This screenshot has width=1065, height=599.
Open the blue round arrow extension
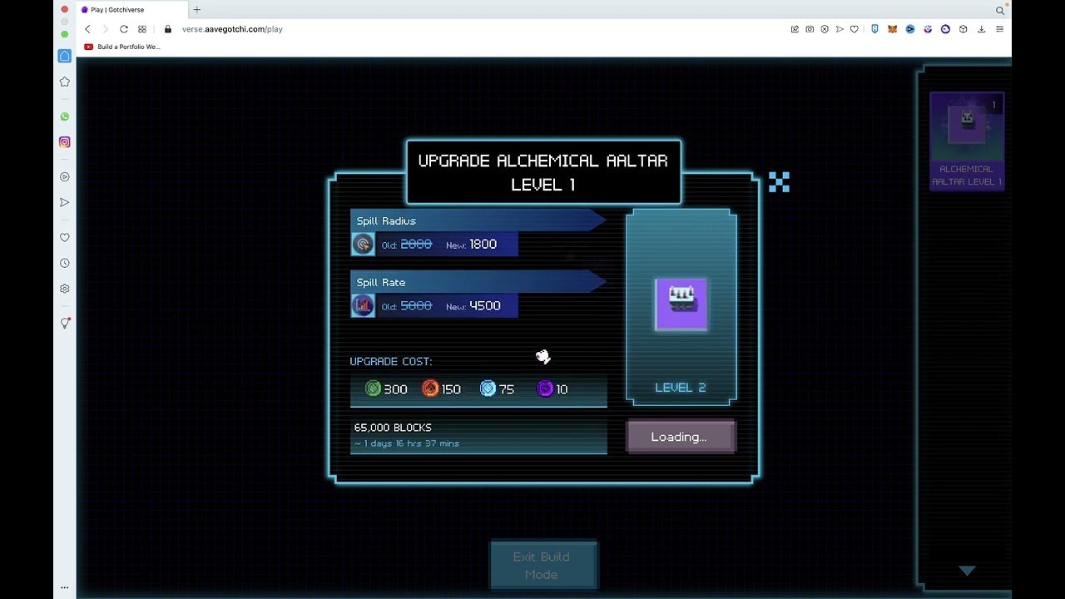coord(910,29)
